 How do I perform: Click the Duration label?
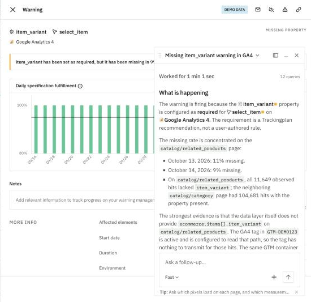pos(108,253)
